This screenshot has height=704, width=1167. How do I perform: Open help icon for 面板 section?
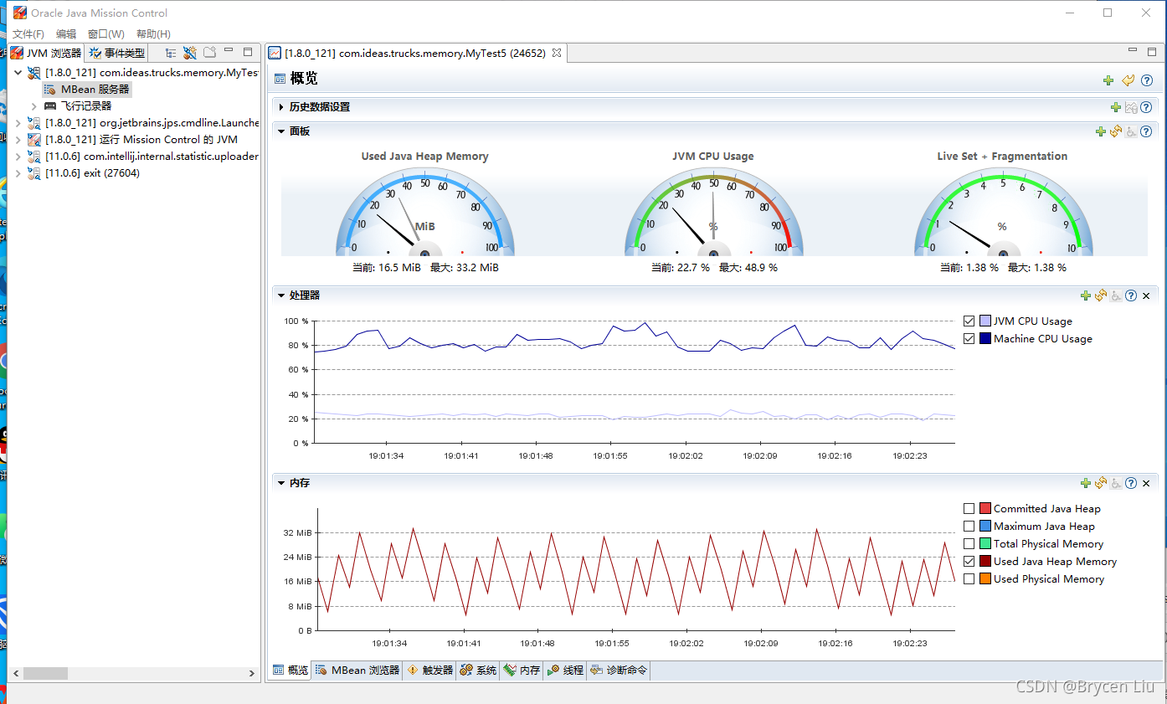pos(1146,131)
